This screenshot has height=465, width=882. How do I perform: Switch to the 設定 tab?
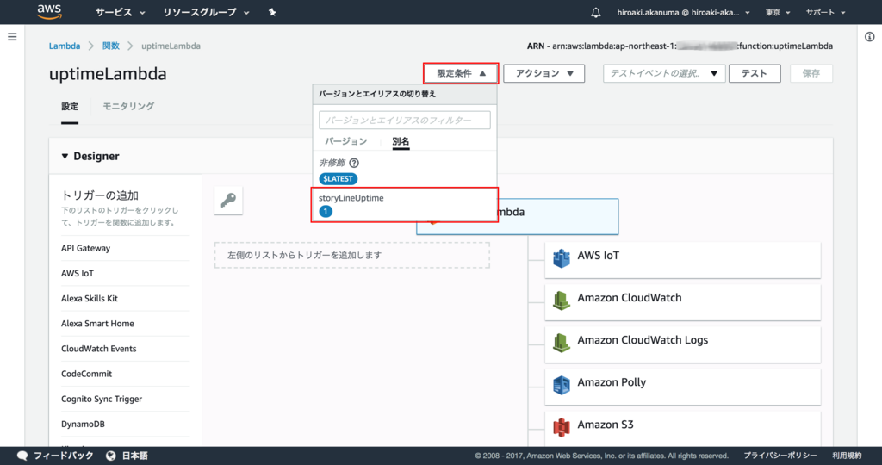click(70, 106)
